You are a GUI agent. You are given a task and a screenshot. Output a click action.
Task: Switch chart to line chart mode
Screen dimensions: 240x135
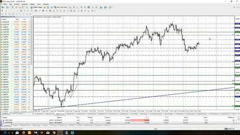(78, 7)
